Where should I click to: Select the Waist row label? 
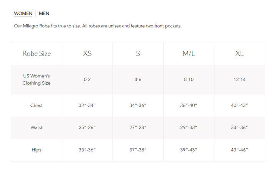coord(37,127)
